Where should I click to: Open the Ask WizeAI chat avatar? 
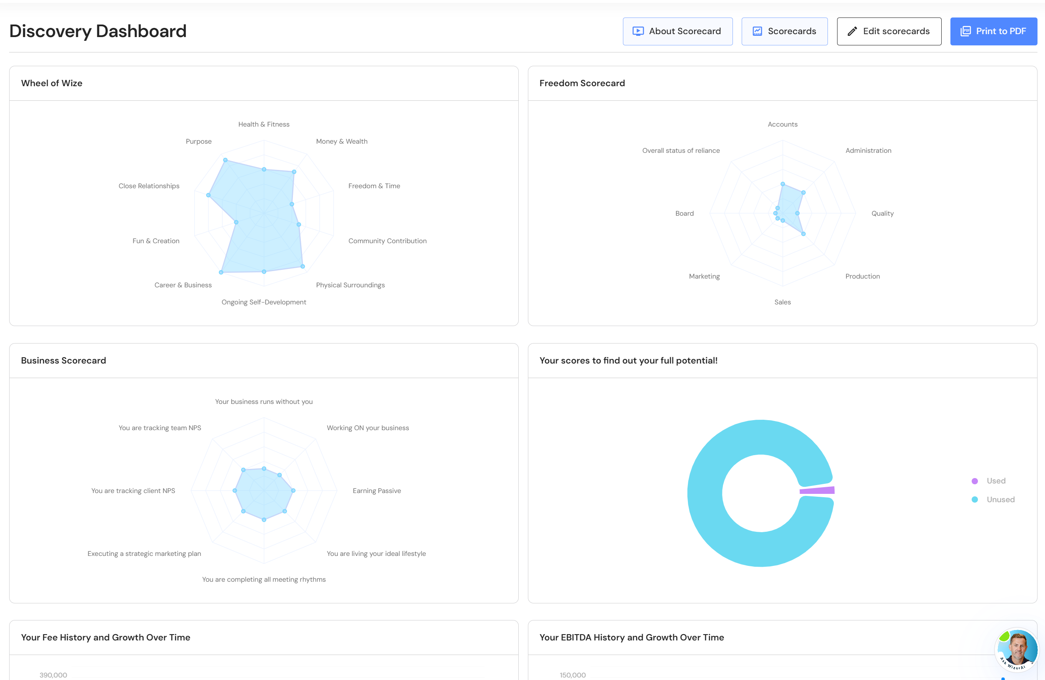(x=1017, y=650)
